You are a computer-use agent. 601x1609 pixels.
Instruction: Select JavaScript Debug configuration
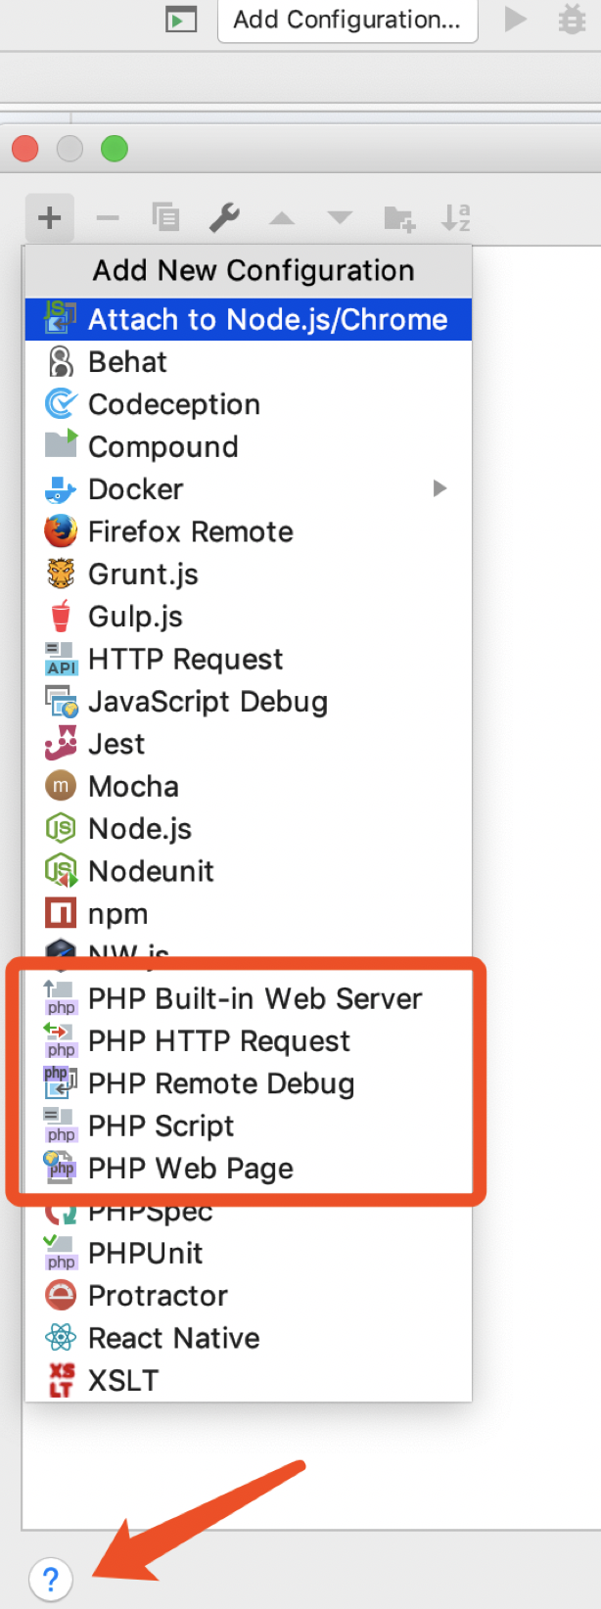(249, 701)
